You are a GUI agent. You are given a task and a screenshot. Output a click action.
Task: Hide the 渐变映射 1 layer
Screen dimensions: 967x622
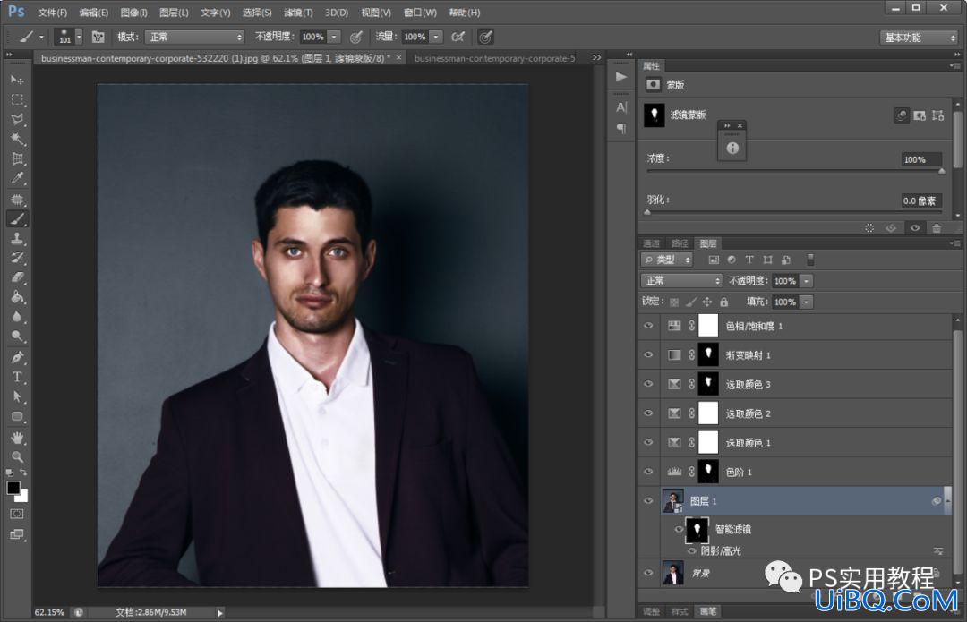648,354
